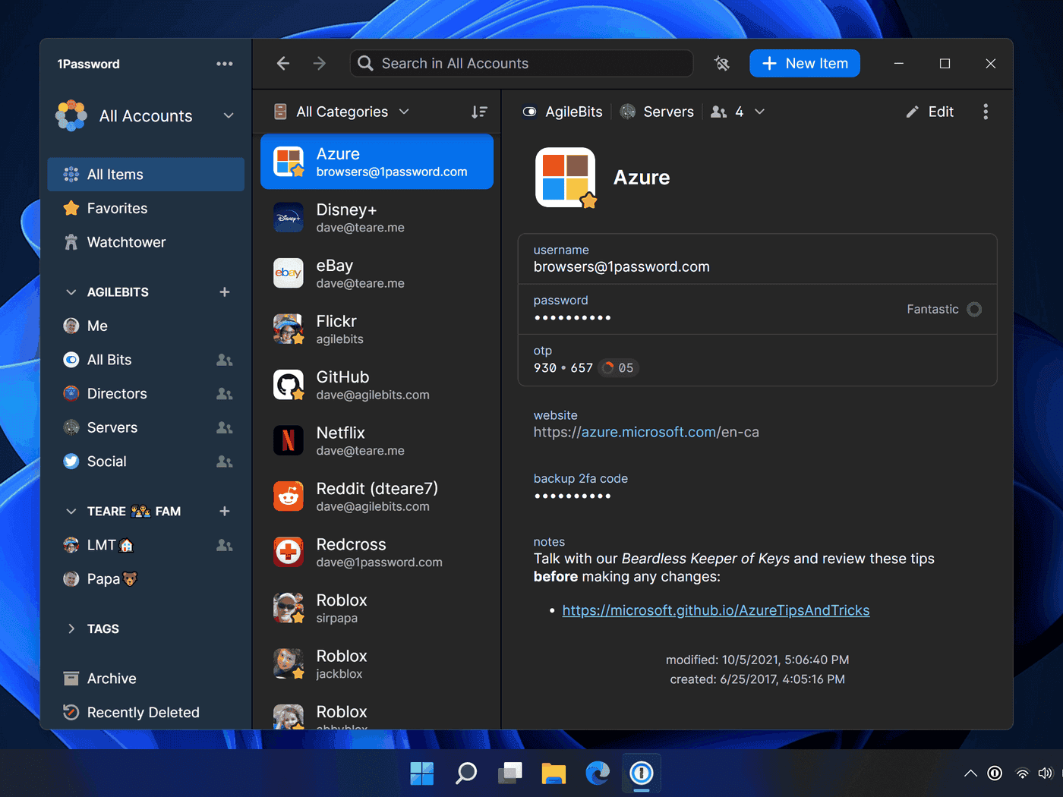The height and width of the screenshot is (797, 1063).
Task: Open 1Password icon in system tray
Action: point(995,773)
